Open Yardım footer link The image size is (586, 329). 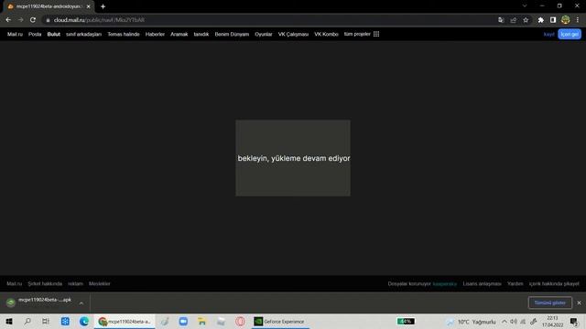pos(515,283)
